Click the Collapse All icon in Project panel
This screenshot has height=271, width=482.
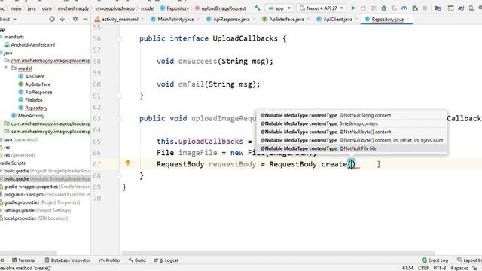tap(63, 19)
